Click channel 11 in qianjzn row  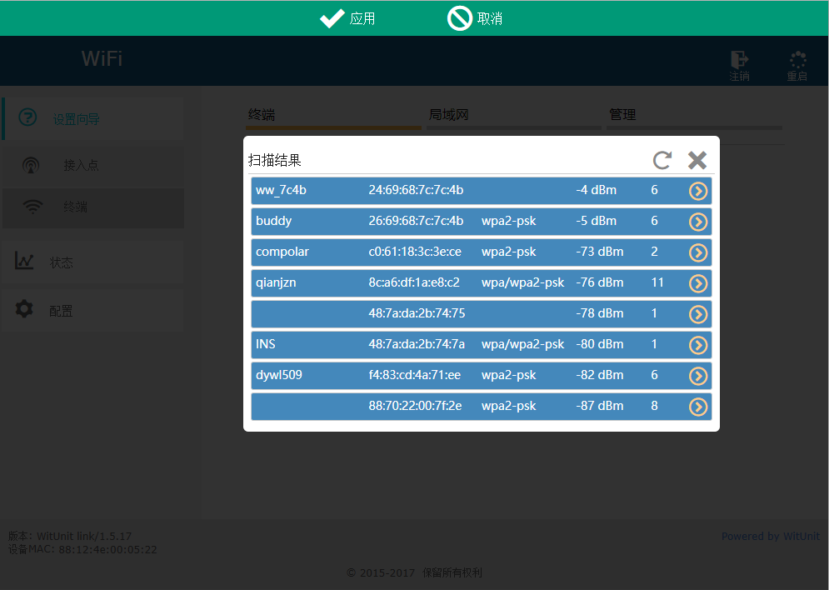click(x=657, y=282)
